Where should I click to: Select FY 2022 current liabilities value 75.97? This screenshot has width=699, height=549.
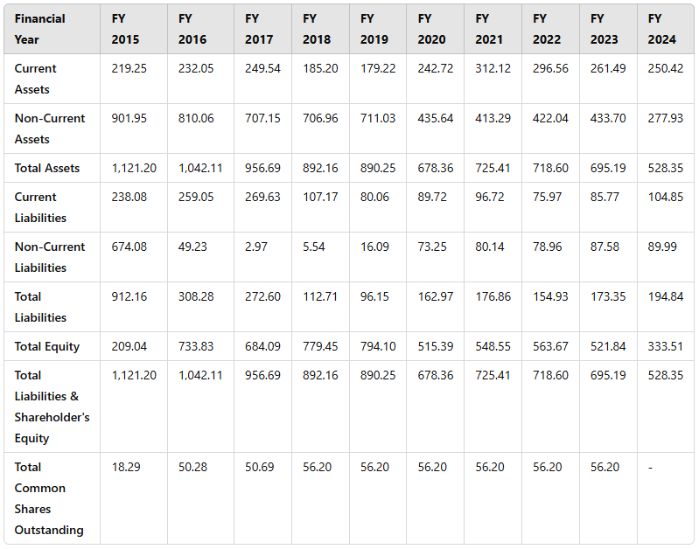point(547,197)
